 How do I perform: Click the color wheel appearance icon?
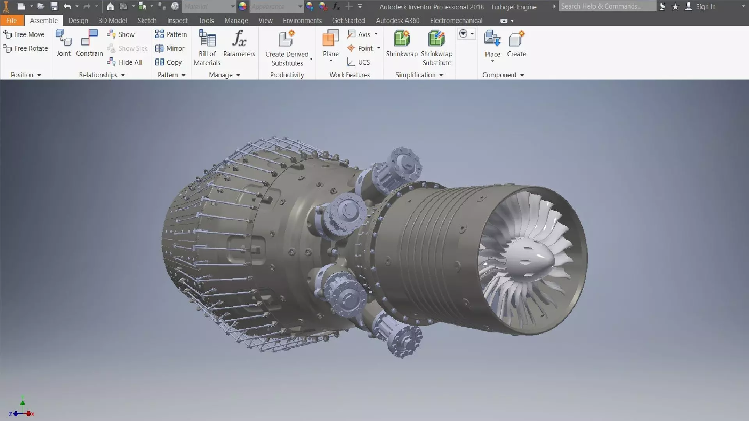tap(243, 6)
